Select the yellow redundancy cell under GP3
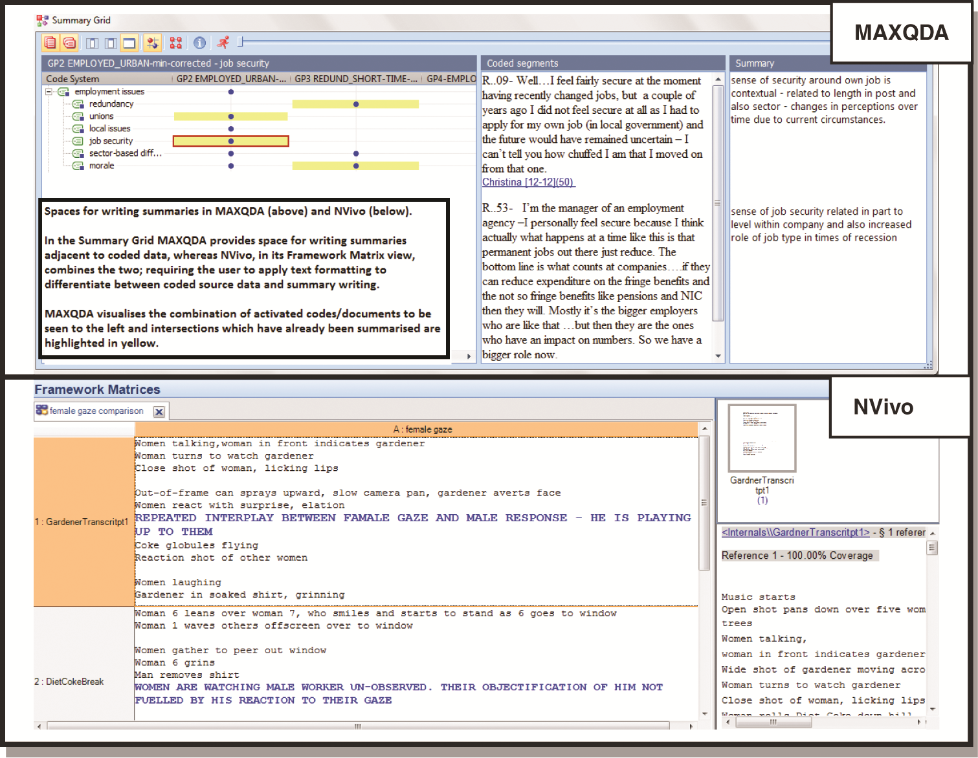 356,104
